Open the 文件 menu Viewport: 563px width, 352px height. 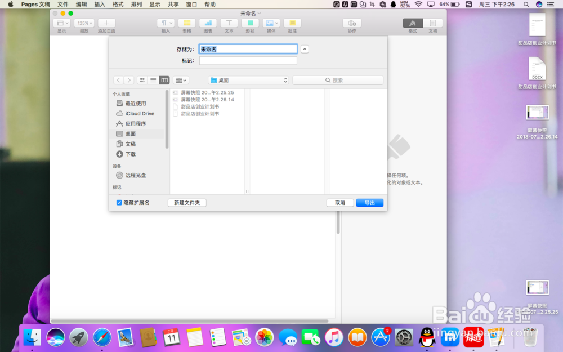[x=63, y=5]
